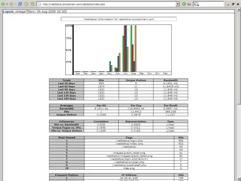Click the Aug label on chart axis
The image size is (241, 181).
[133, 74]
